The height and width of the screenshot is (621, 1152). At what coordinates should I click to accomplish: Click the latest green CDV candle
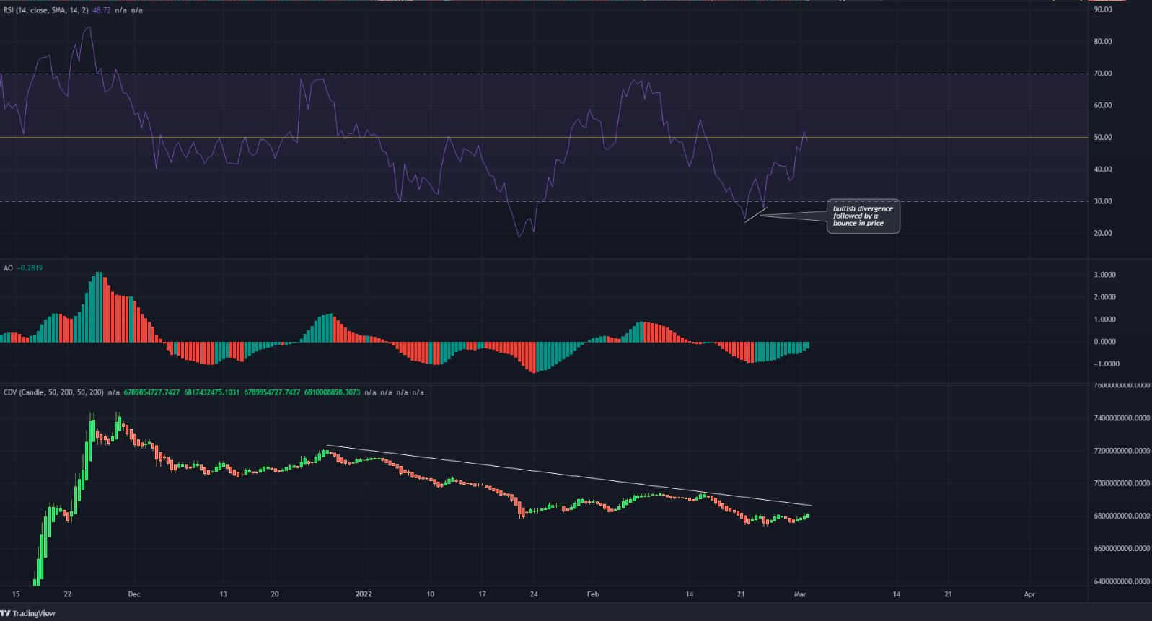[807, 516]
